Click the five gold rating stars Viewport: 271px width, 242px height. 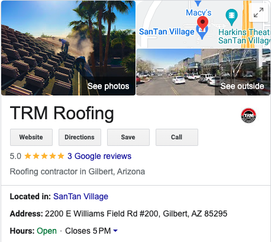44,156
